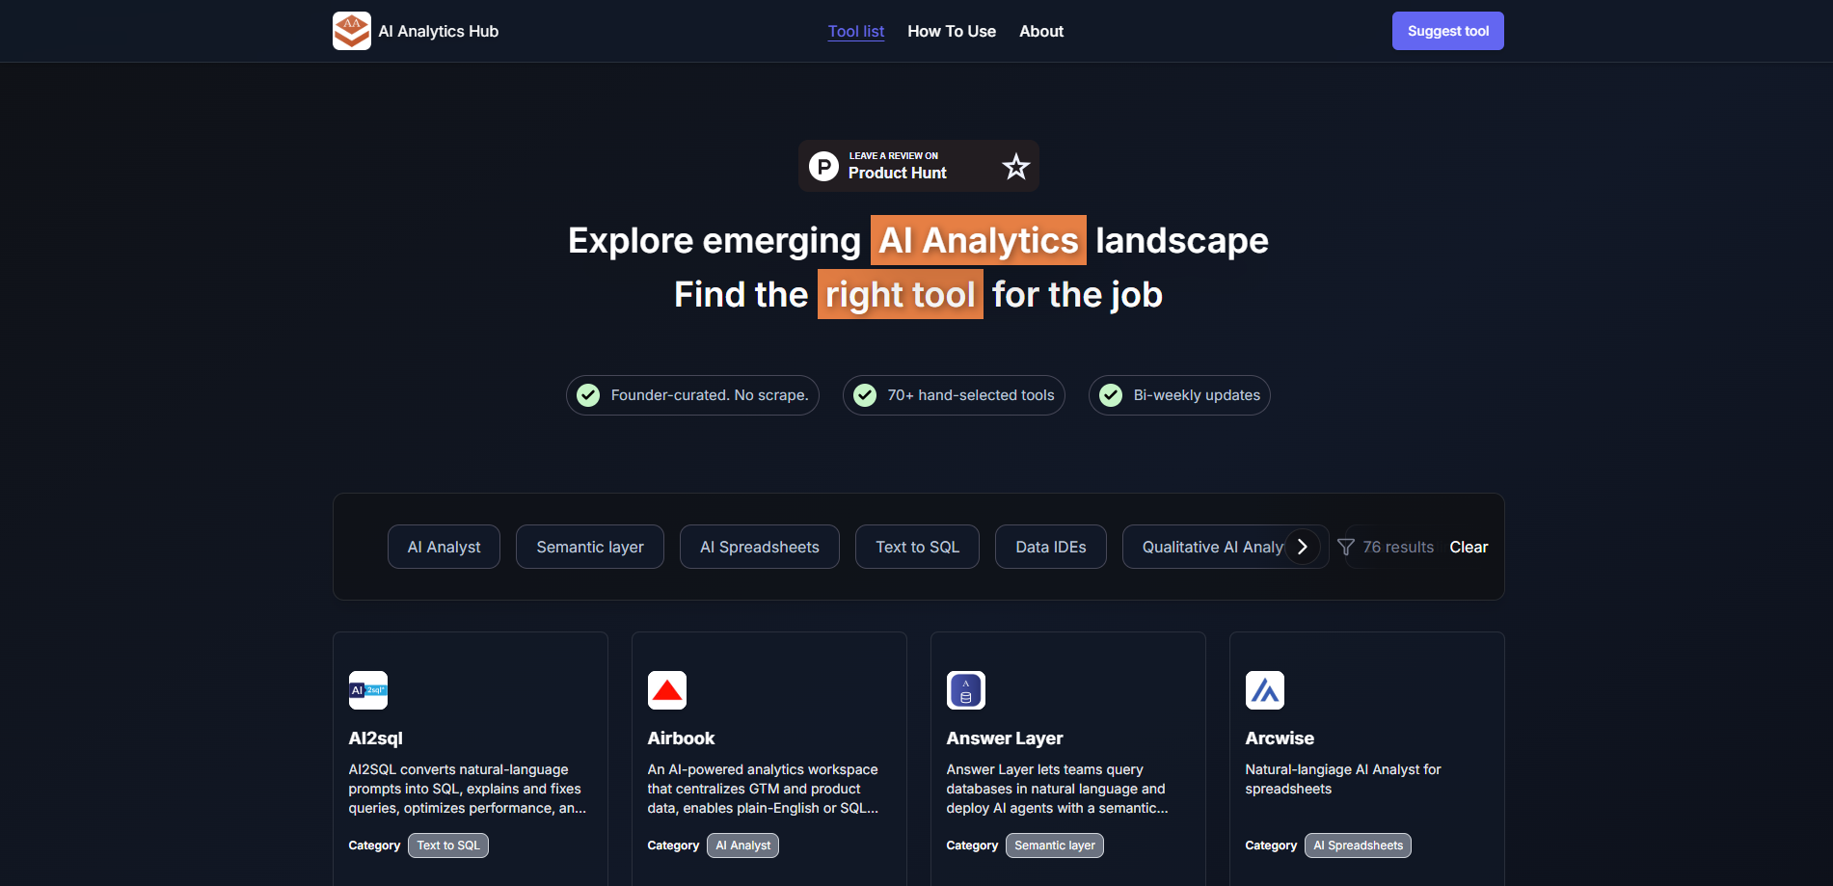This screenshot has height=886, width=1833.
Task: Open the AI2sql tool icon
Action: click(367, 689)
